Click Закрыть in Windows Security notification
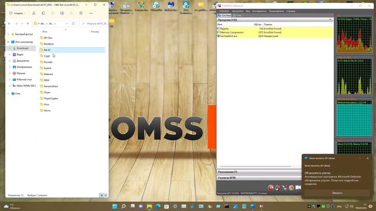Image resolution: width=376 pixels, height=211 pixels. 337,193
